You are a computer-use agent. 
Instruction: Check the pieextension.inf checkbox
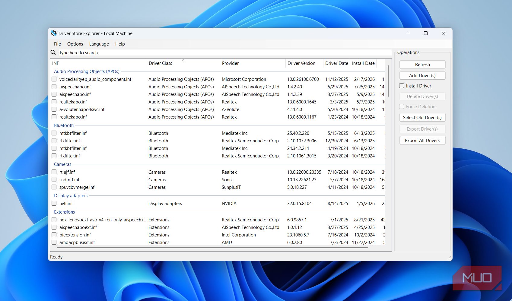click(x=54, y=235)
